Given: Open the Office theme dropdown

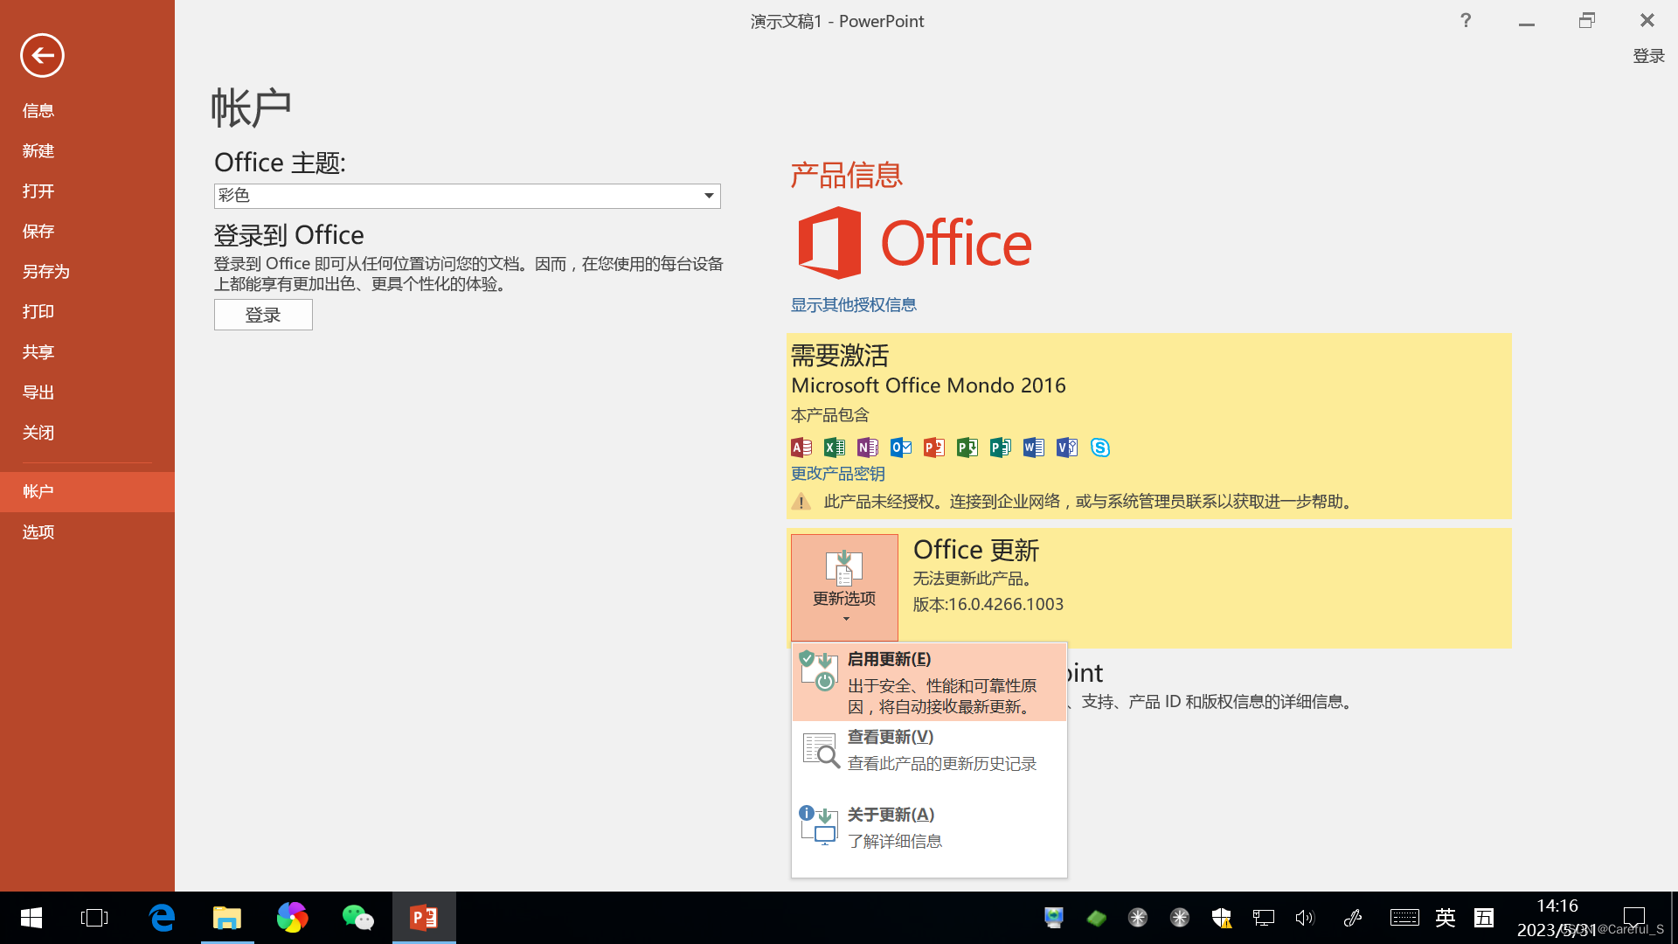Looking at the screenshot, I should [x=709, y=196].
